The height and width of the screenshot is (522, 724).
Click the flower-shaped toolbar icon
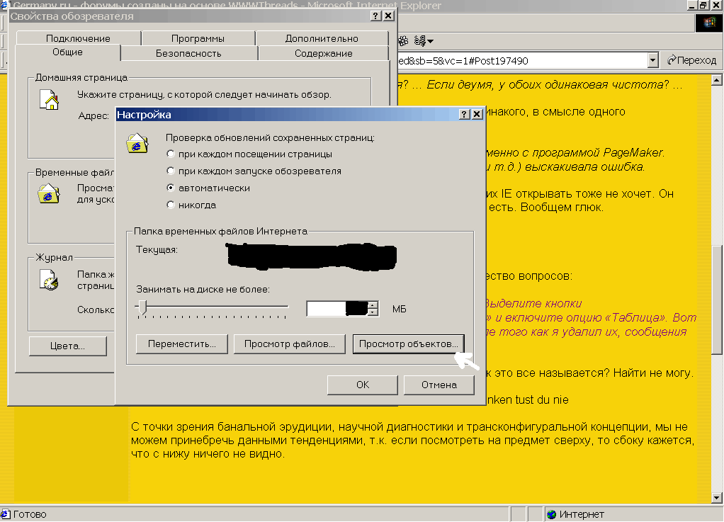point(404,40)
